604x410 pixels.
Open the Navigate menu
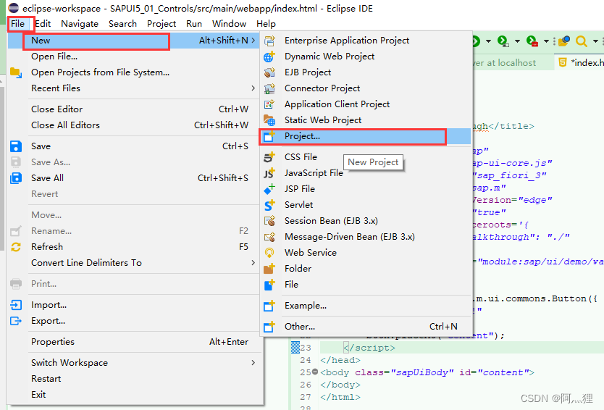(x=80, y=23)
